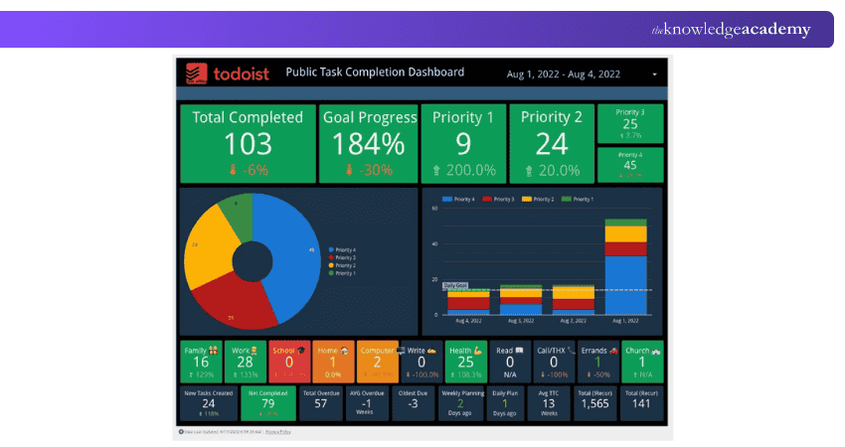The width and height of the screenshot is (845, 447).
Task: Click the Public Task Completion Dashboard title
Action: click(375, 73)
